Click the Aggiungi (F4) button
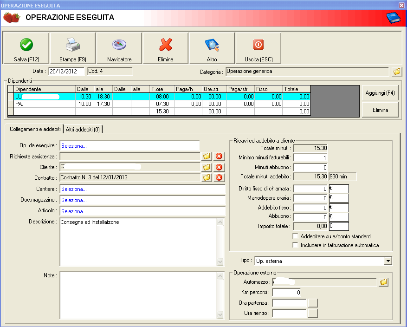Screen dimensions: 407x327 [x=380, y=93]
